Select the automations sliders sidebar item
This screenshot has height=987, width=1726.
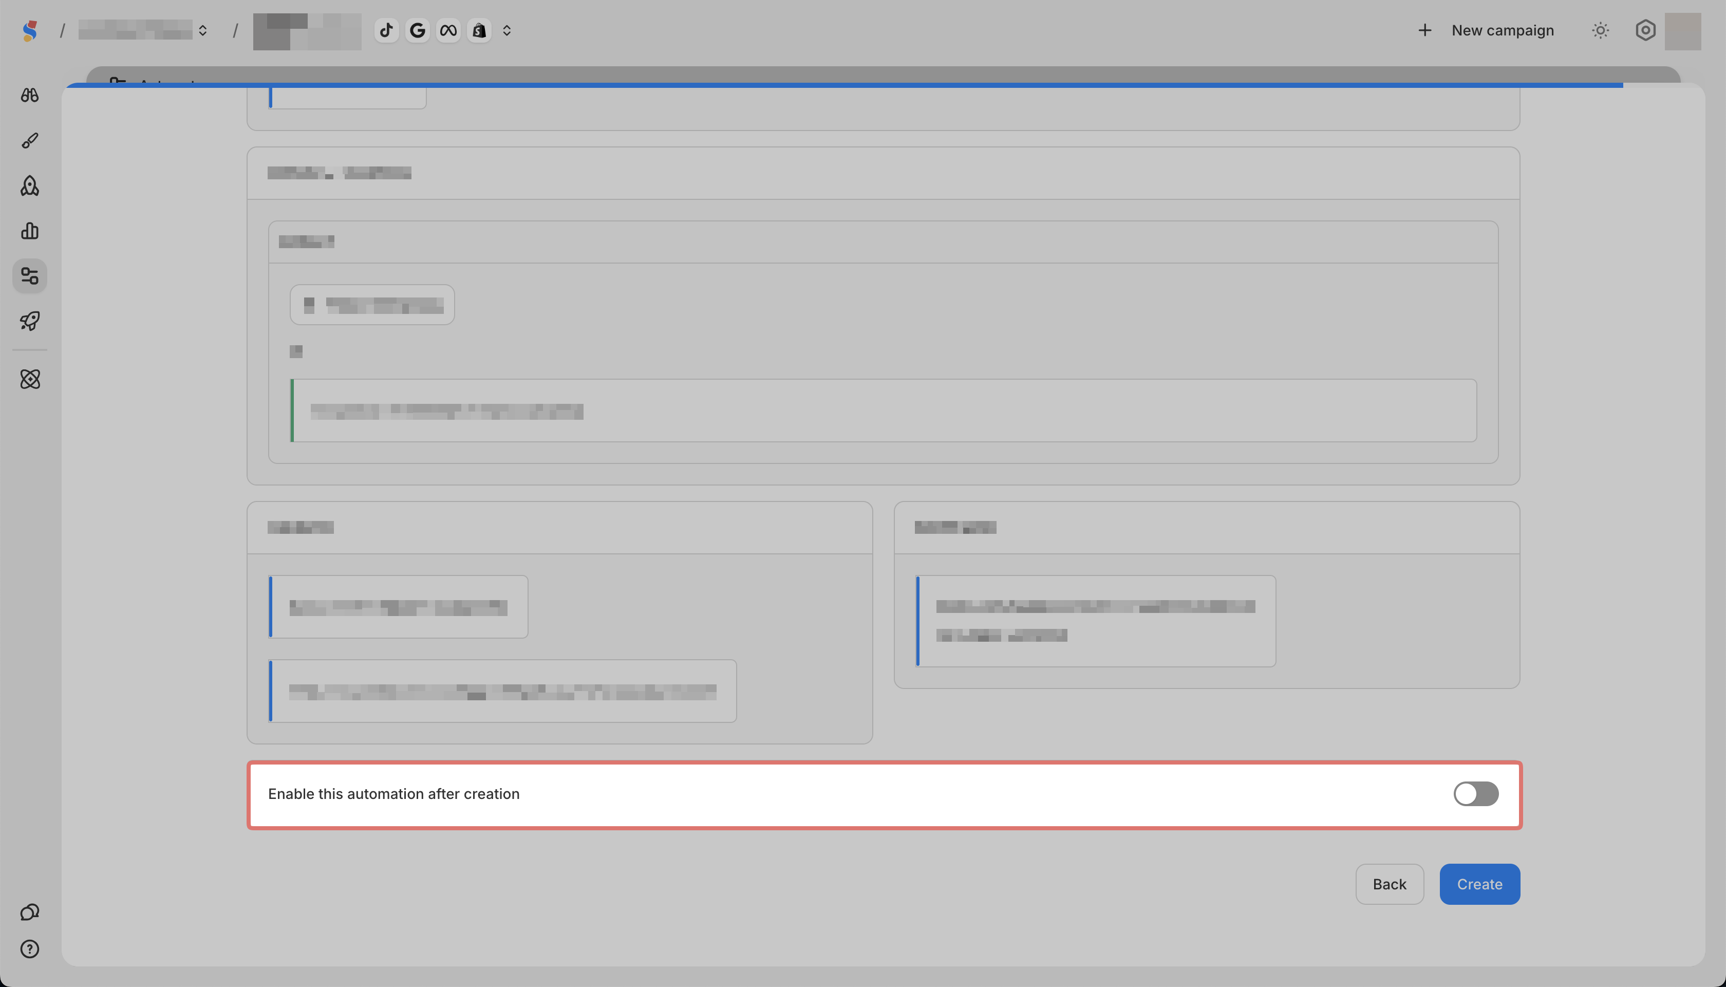(x=30, y=276)
